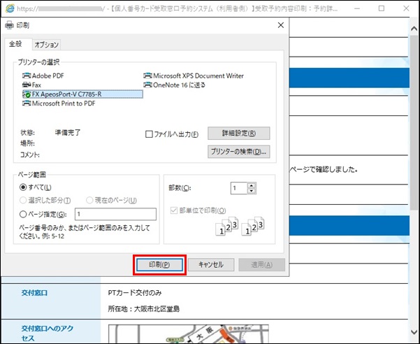Click the page range number input field
Image resolution: width=420 pixels, height=344 pixels.
114,214
